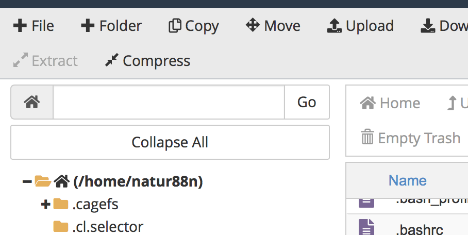
Task: Click the Extract toolbar item
Action: (x=45, y=61)
